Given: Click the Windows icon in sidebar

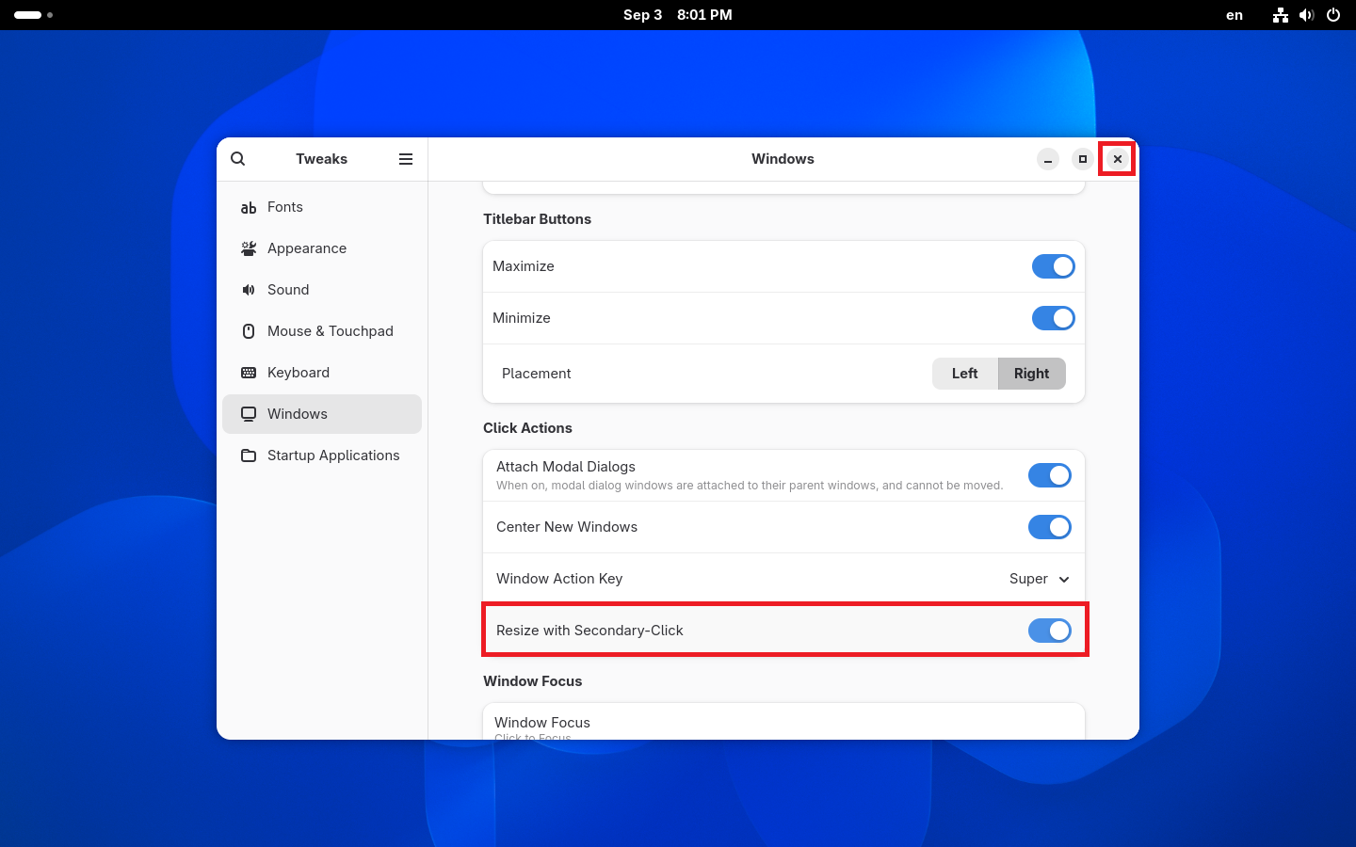Looking at the screenshot, I should [249, 414].
